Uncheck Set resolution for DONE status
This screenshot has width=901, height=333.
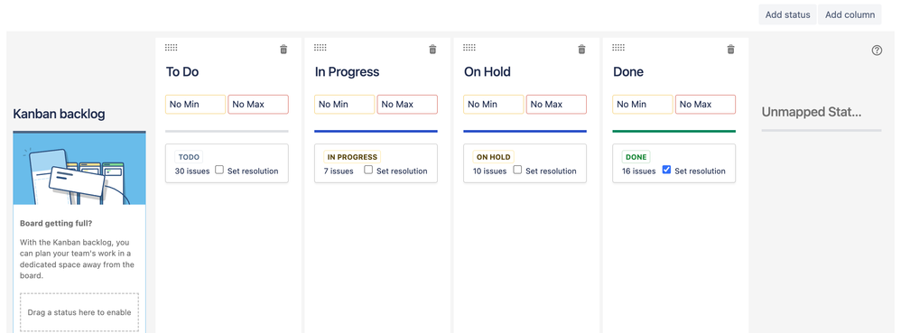[x=666, y=170]
